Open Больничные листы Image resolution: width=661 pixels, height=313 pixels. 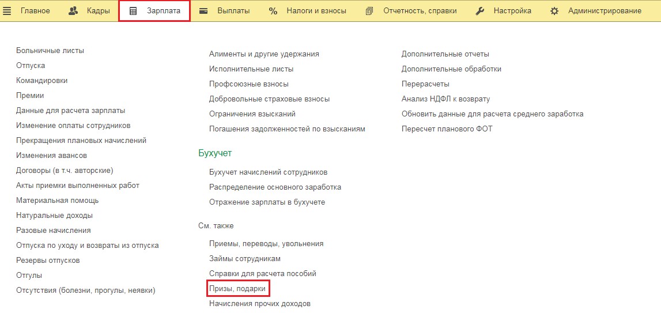pos(50,51)
